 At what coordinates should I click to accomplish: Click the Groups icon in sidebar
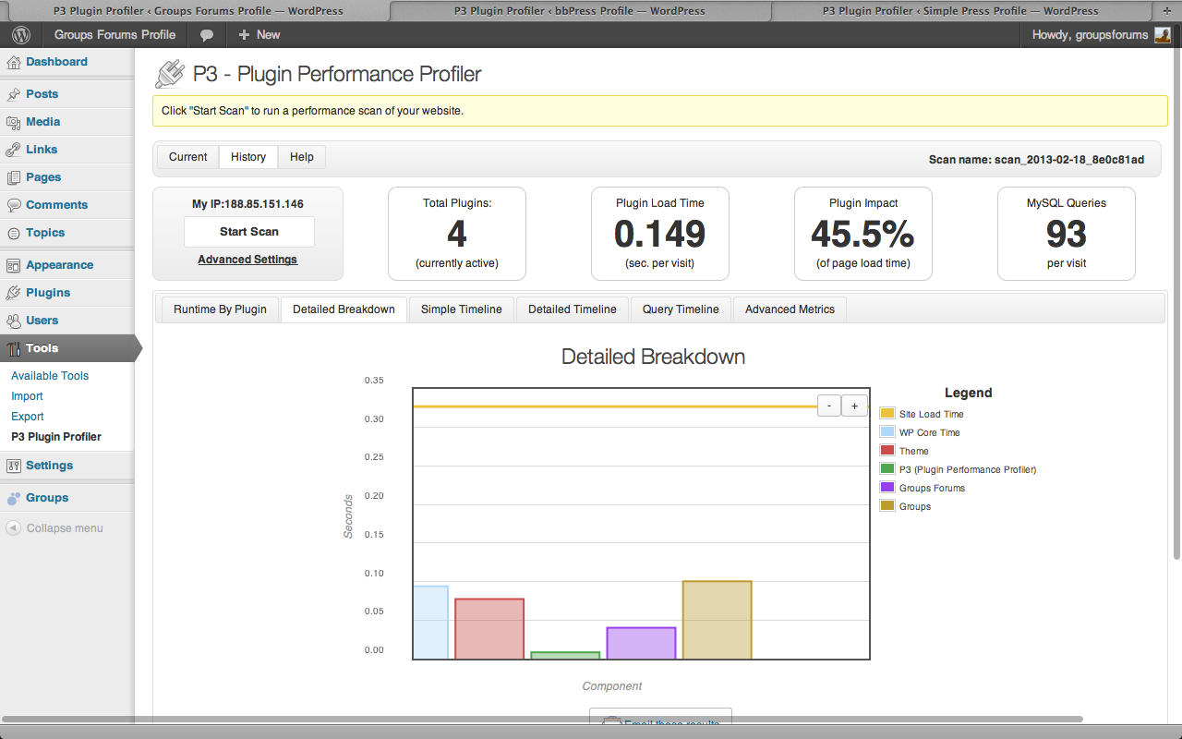coord(14,498)
